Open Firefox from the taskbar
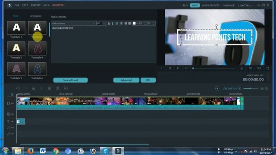 coord(30,151)
